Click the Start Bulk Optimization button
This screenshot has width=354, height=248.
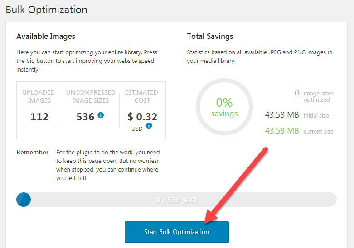point(176,232)
